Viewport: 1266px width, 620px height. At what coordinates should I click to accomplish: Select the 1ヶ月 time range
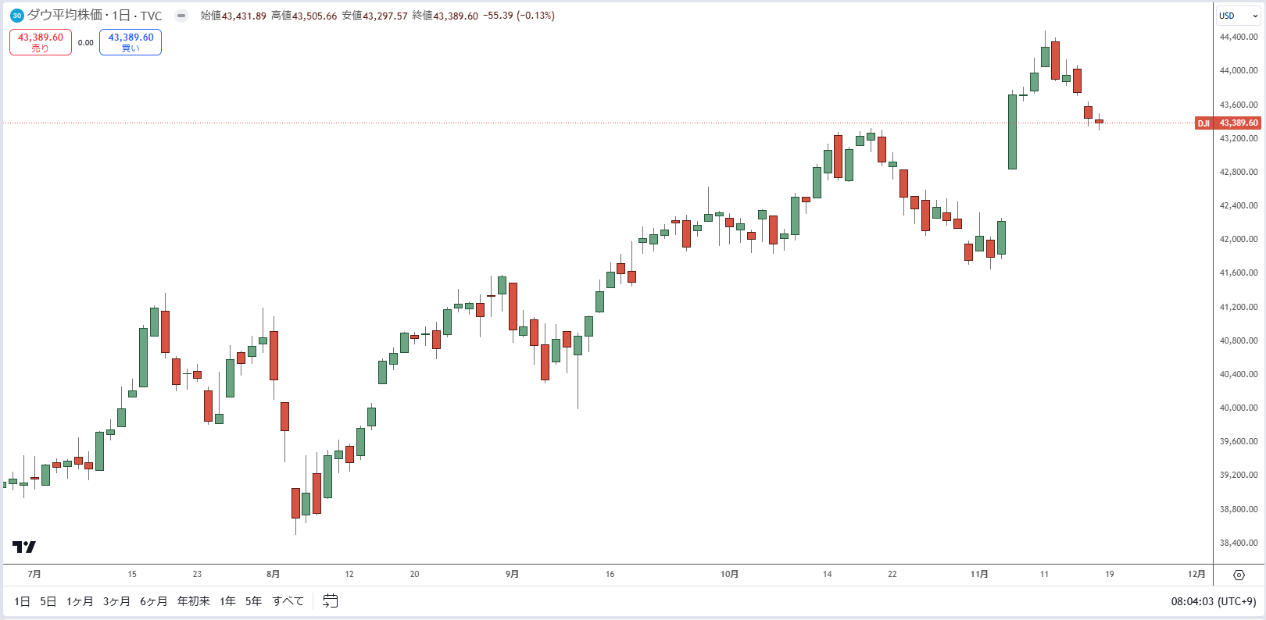click(80, 601)
